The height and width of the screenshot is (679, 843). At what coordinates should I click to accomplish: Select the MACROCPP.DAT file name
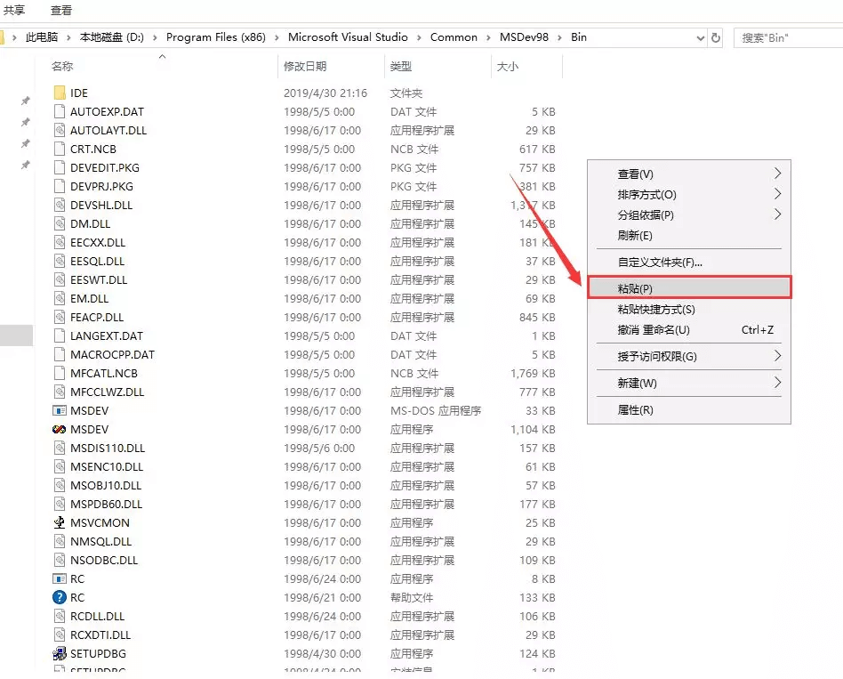tap(112, 354)
